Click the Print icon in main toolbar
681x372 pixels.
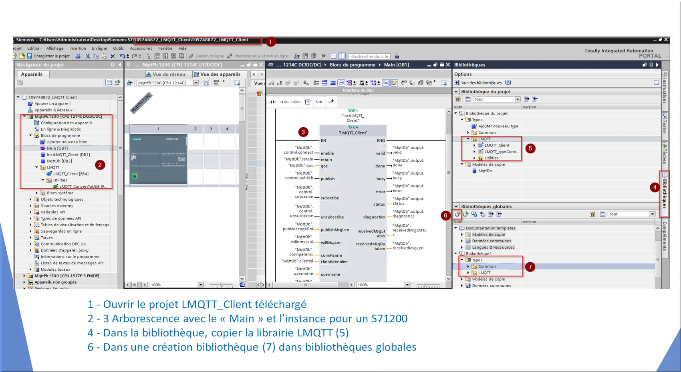point(78,56)
